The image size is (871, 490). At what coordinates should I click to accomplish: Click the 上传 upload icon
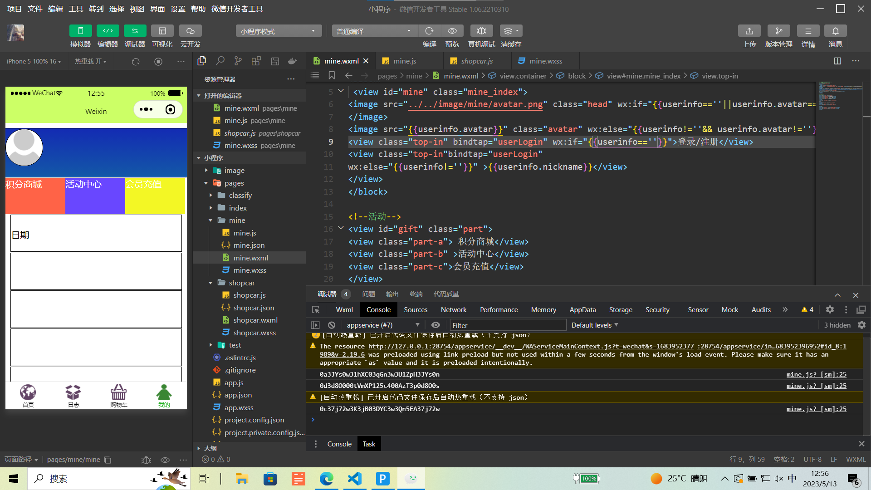tap(749, 31)
